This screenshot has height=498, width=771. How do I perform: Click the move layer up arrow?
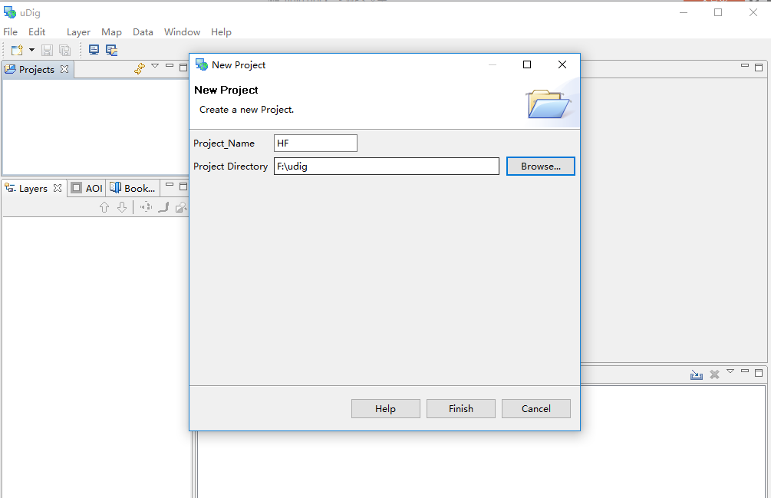coord(104,207)
